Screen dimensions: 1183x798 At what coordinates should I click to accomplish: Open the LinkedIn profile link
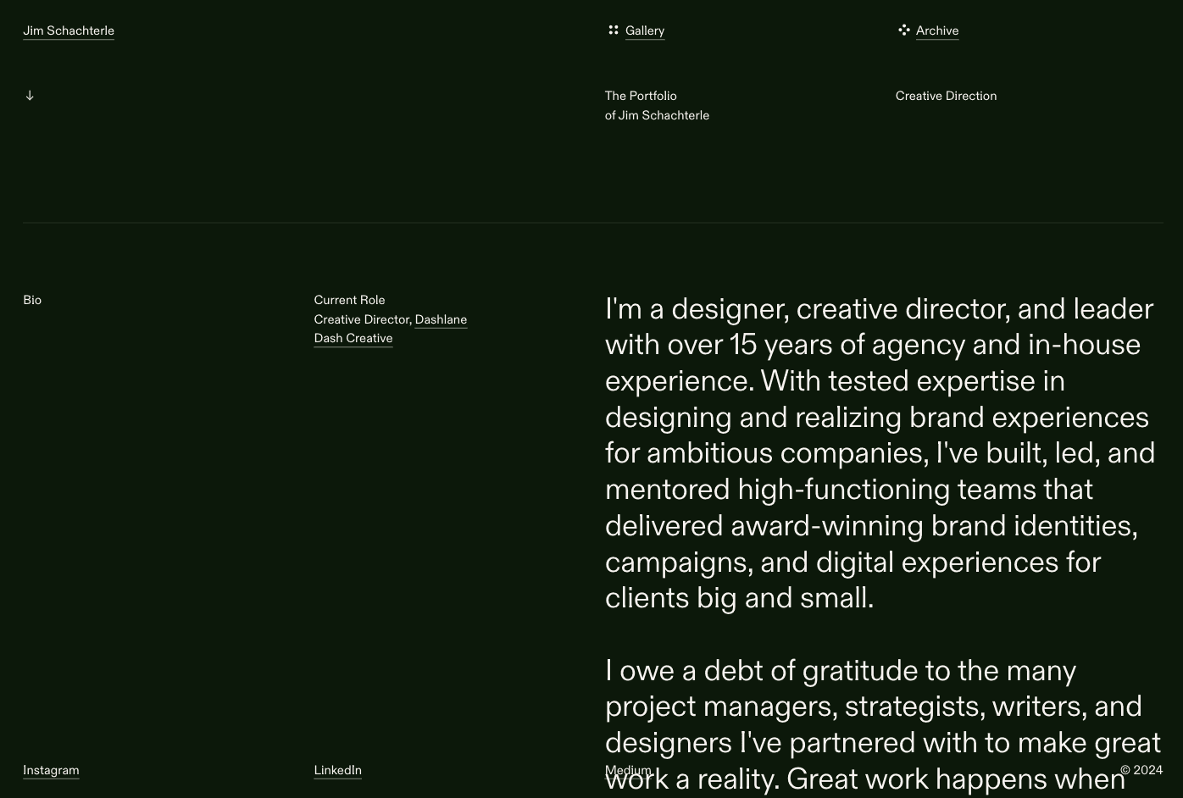click(337, 770)
